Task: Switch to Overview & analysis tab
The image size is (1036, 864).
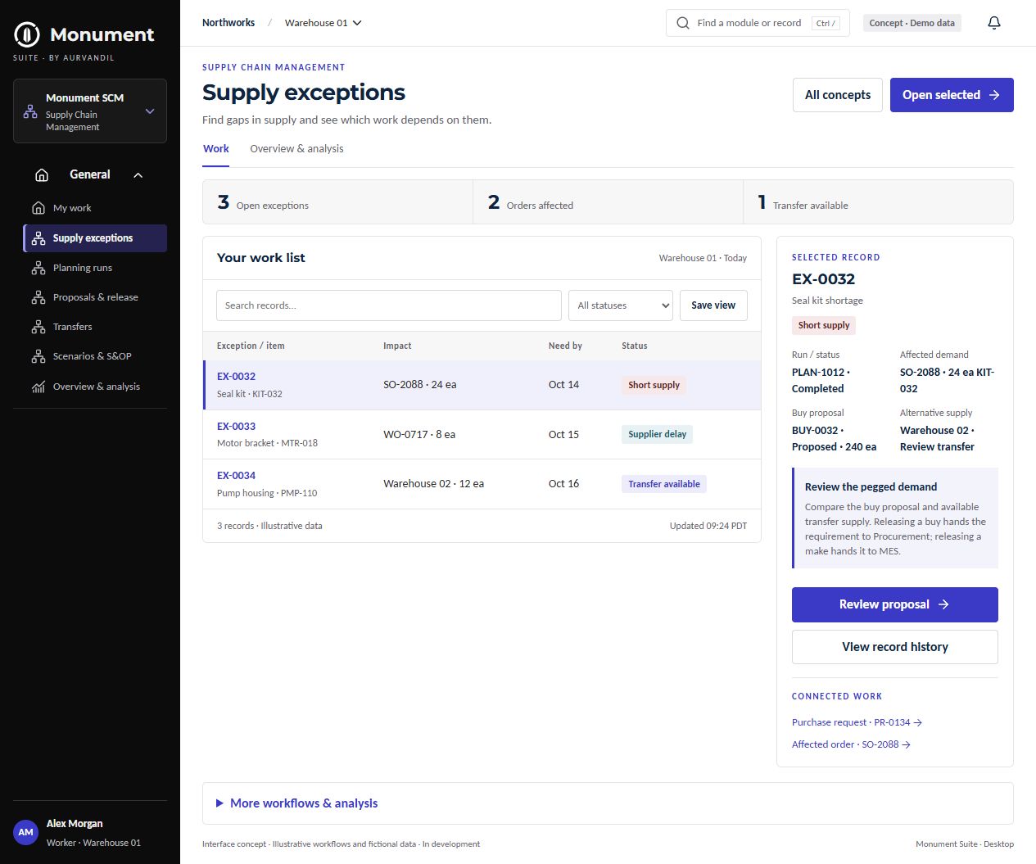Action: 296,149
